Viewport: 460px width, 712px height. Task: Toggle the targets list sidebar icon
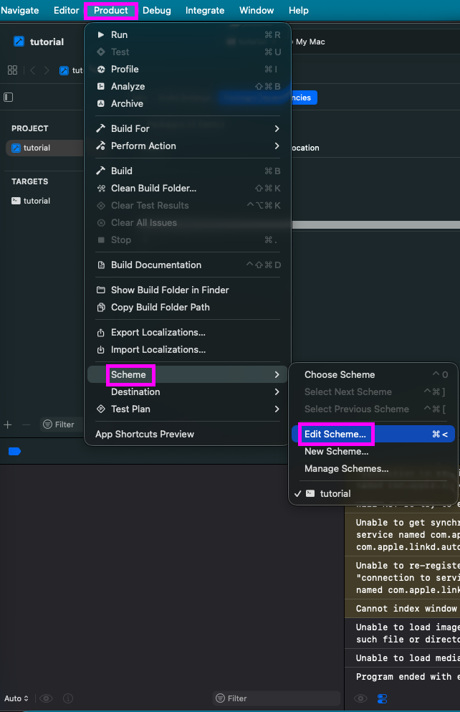(x=8, y=98)
